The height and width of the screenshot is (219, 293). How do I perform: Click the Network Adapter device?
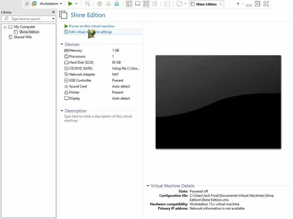[82, 74]
